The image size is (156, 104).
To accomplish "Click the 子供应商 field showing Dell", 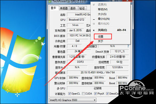I will tap(77, 41).
